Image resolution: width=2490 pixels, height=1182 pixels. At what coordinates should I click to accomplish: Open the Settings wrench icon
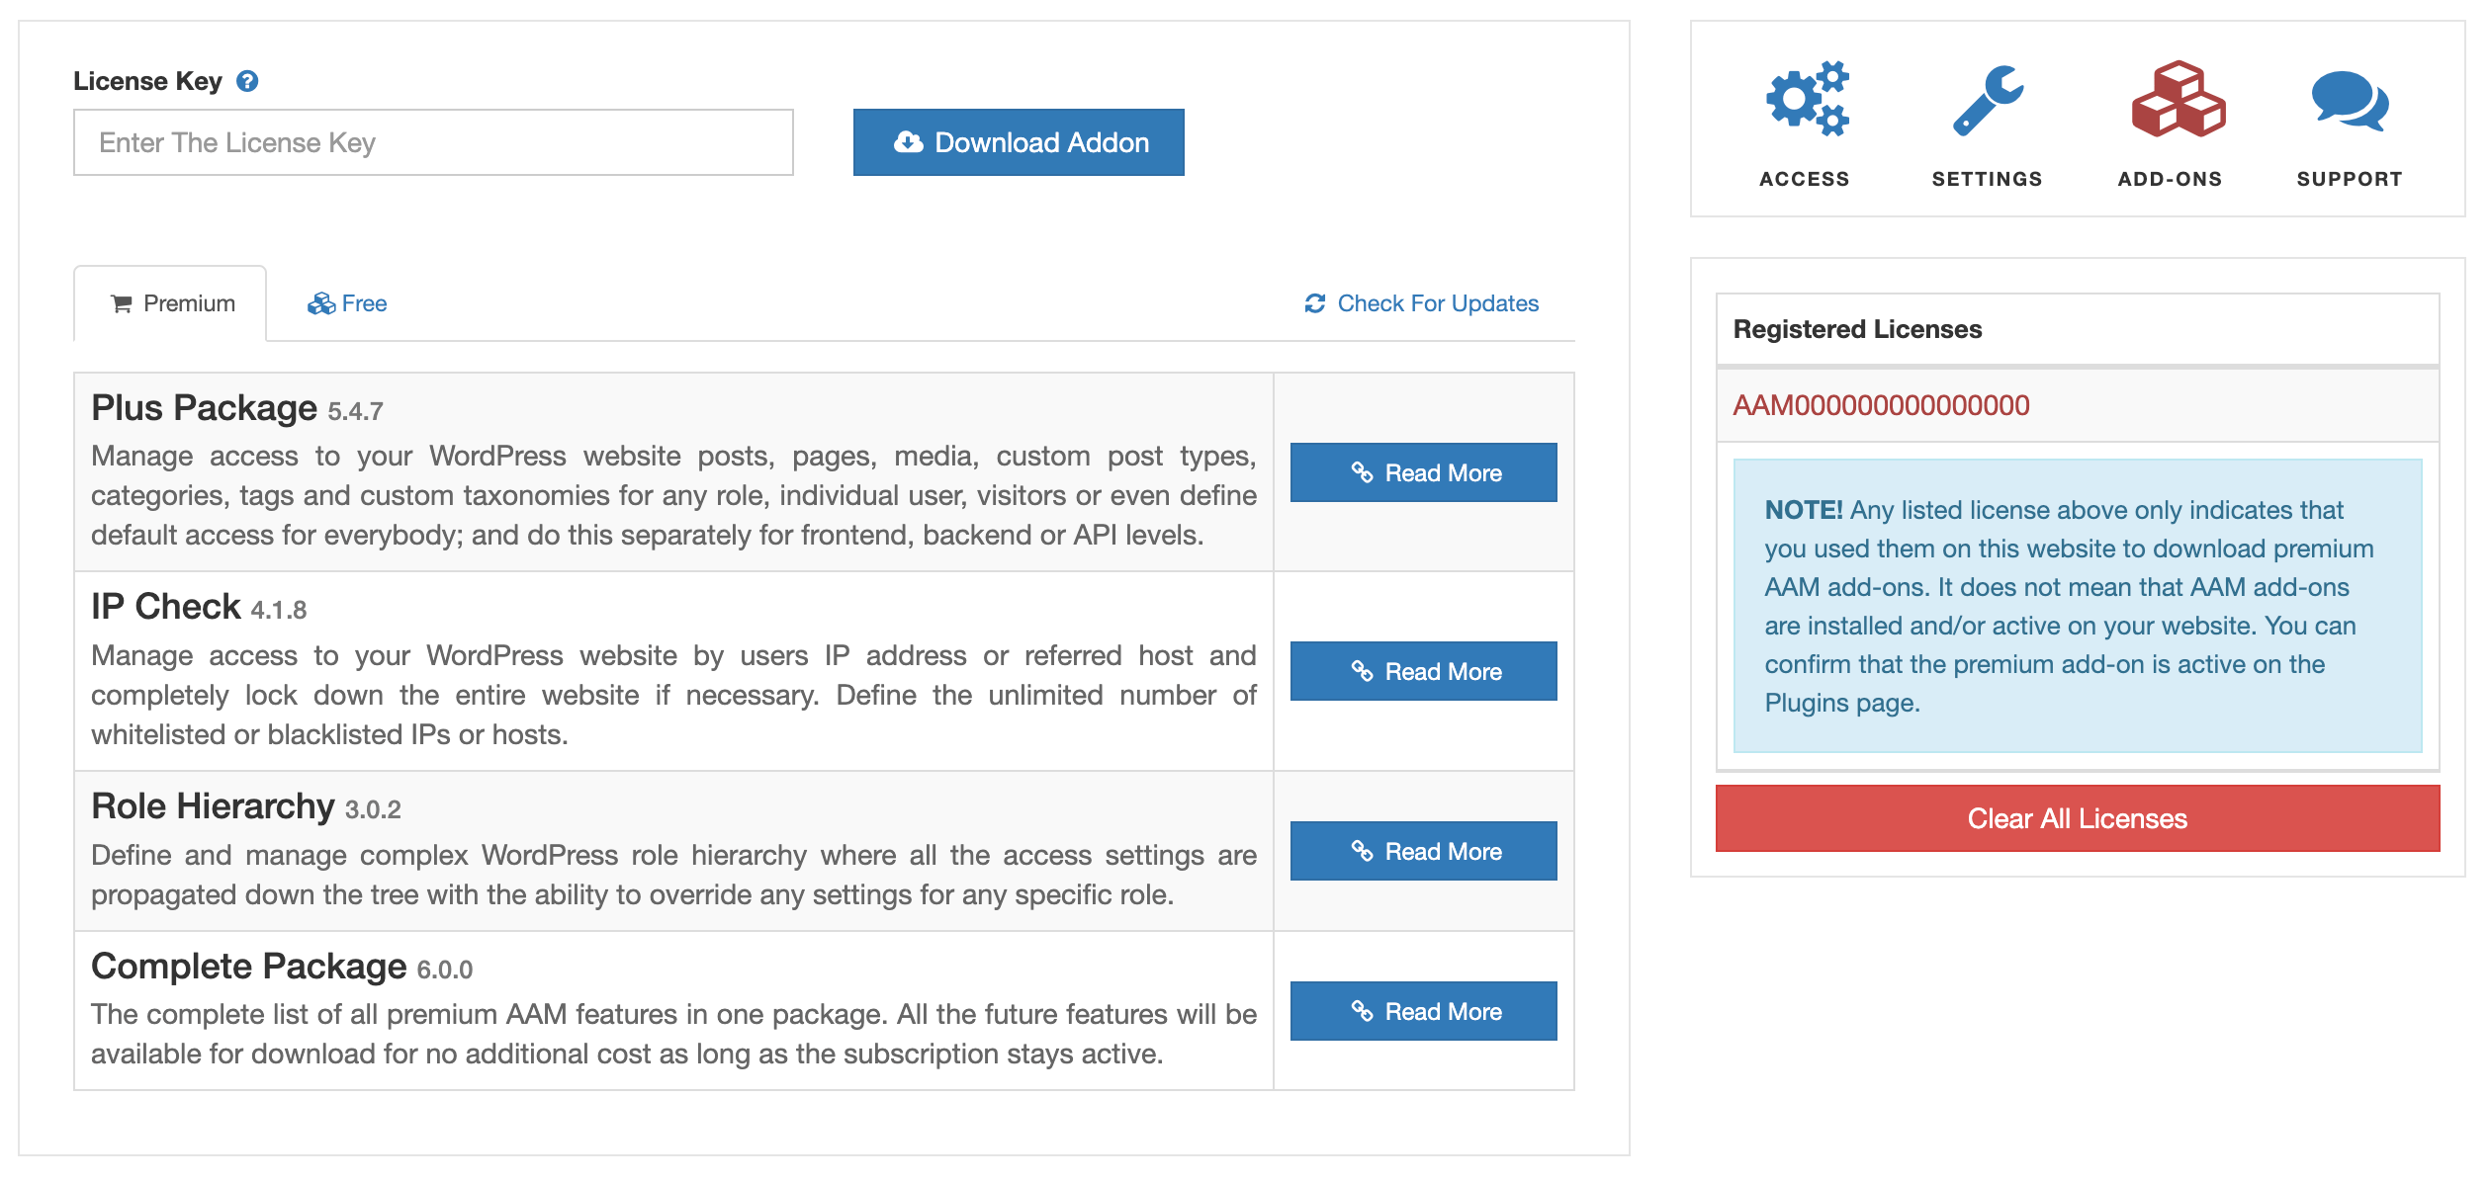1988,100
